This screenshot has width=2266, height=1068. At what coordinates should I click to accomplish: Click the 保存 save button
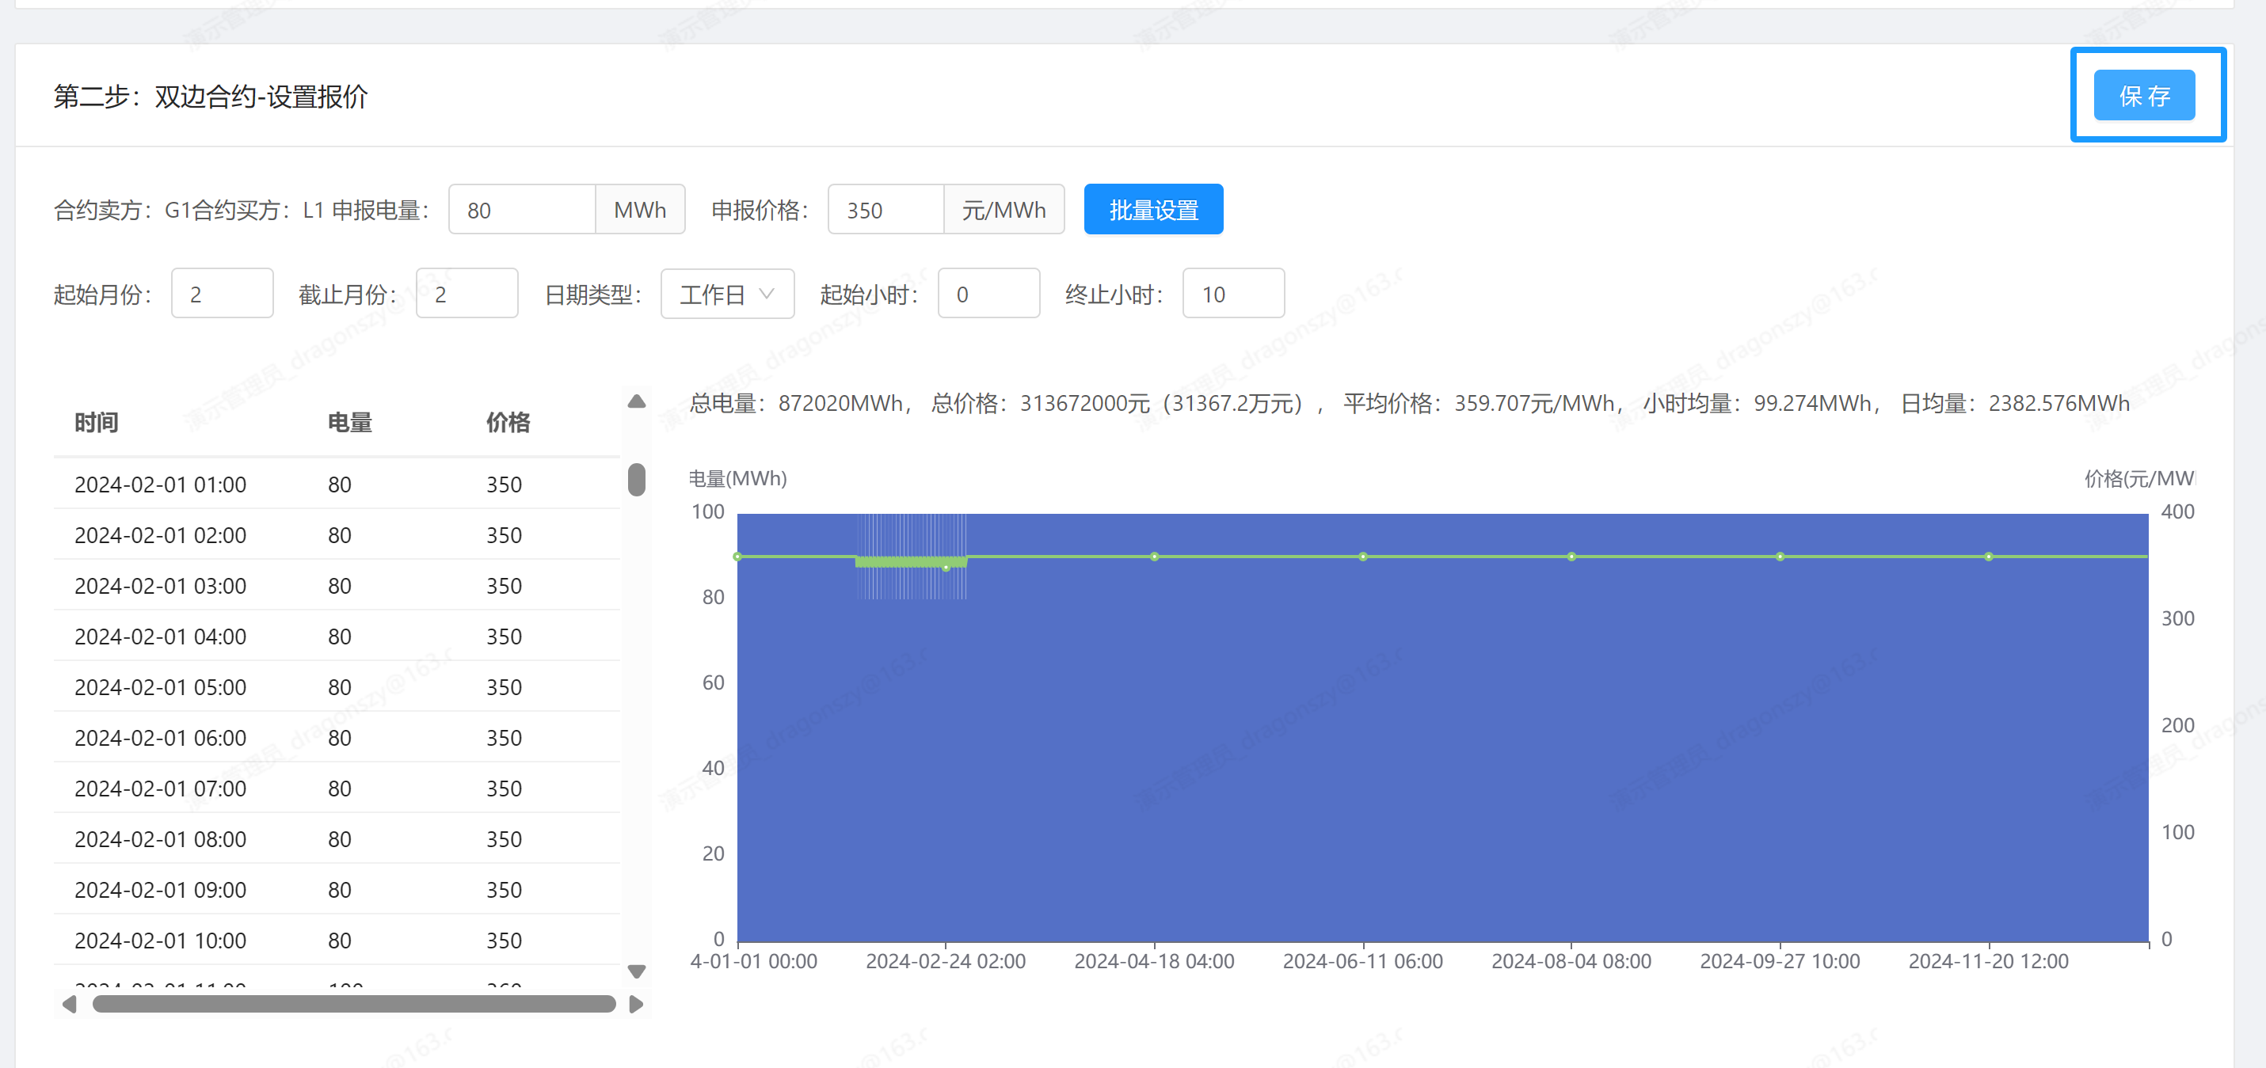(2144, 95)
